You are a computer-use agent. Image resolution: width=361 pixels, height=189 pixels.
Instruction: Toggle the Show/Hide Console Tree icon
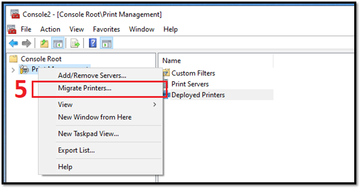tap(57, 43)
